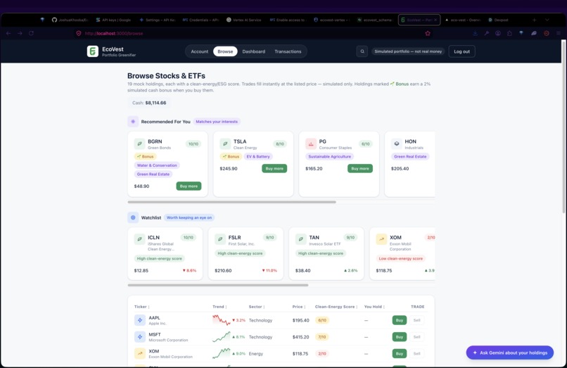Click Buy in the MSFT row
This screenshot has width=567, height=368.
[x=399, y=337]
